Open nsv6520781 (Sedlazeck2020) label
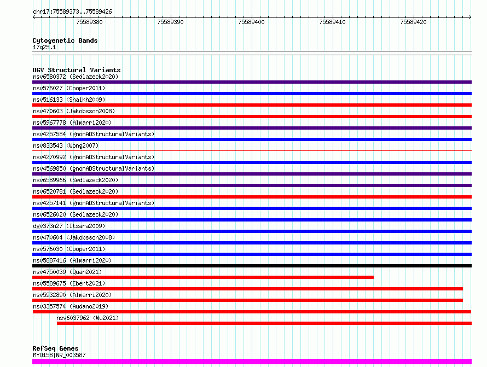Screen dimensions: 487x367 76,191
